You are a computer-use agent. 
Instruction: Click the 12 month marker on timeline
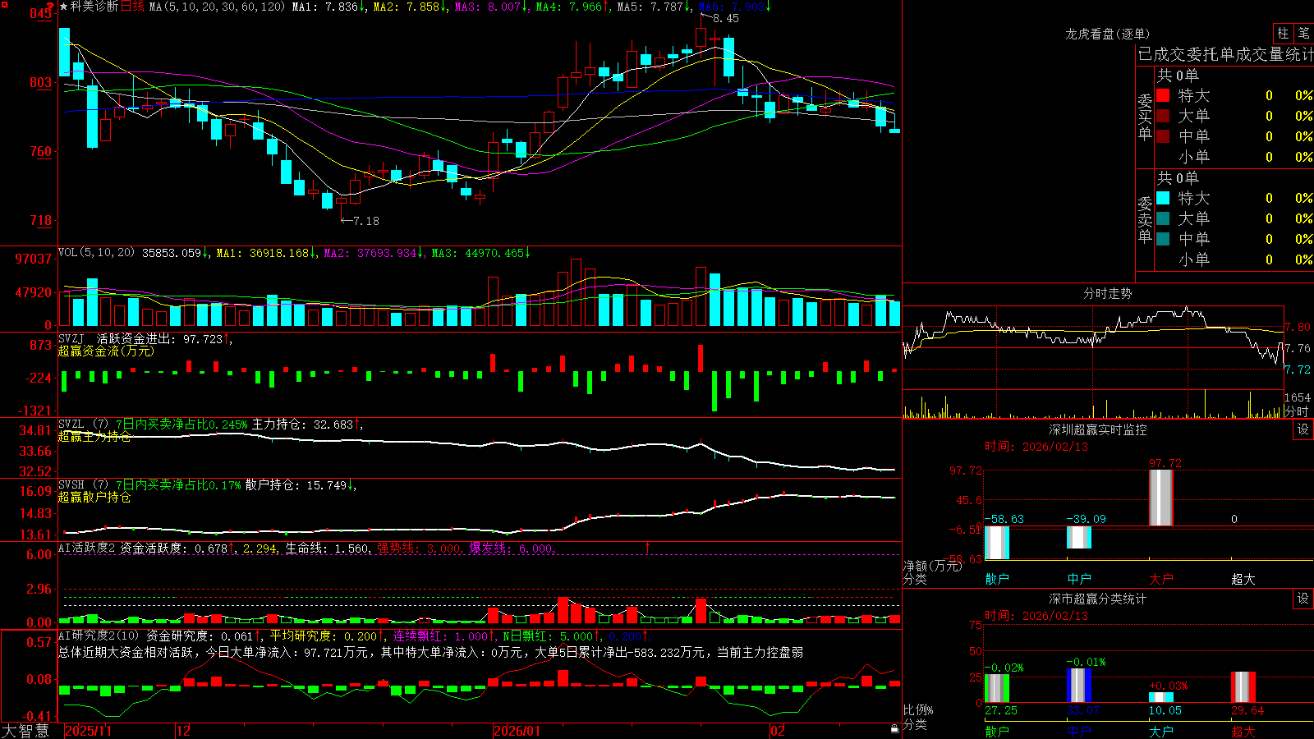click(184, 730)
